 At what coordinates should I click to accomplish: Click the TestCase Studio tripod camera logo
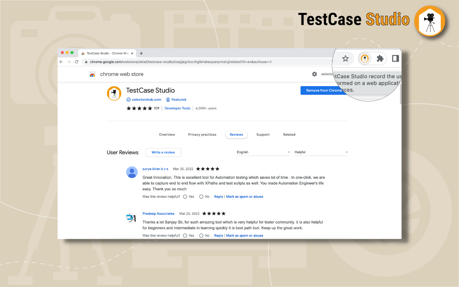(114, 93)
